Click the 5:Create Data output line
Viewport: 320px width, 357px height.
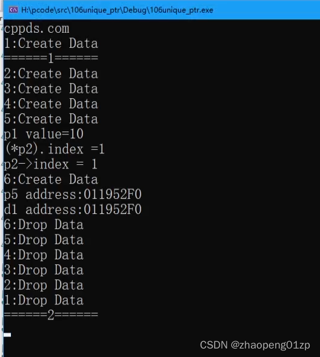pyautogui.click(x=51, y=119)
